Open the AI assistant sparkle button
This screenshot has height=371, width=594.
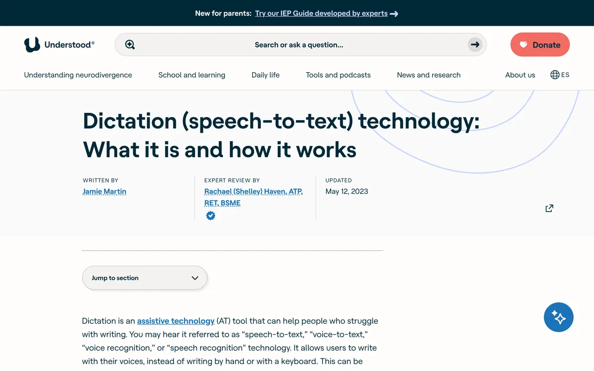coord(558,317)
